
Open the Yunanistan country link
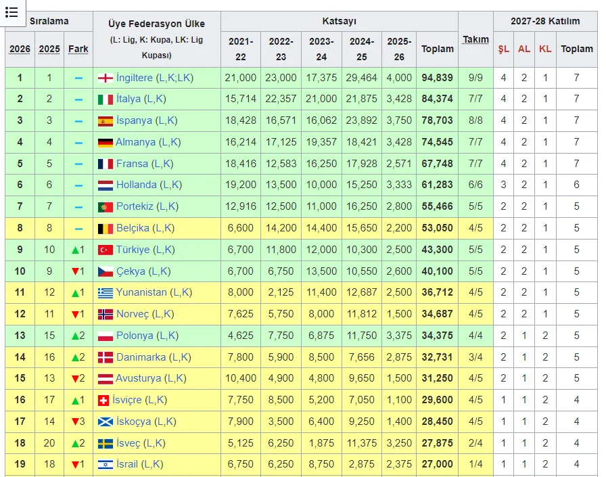[141, 292]
